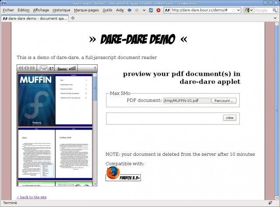This screenshot has height=207, width=280.
Task: Click the status bar icon at right
Action: [270, 203]
